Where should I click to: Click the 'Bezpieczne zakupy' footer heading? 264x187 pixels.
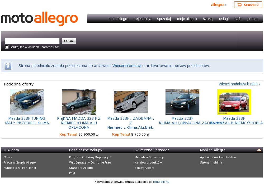[x=86, y=150]
